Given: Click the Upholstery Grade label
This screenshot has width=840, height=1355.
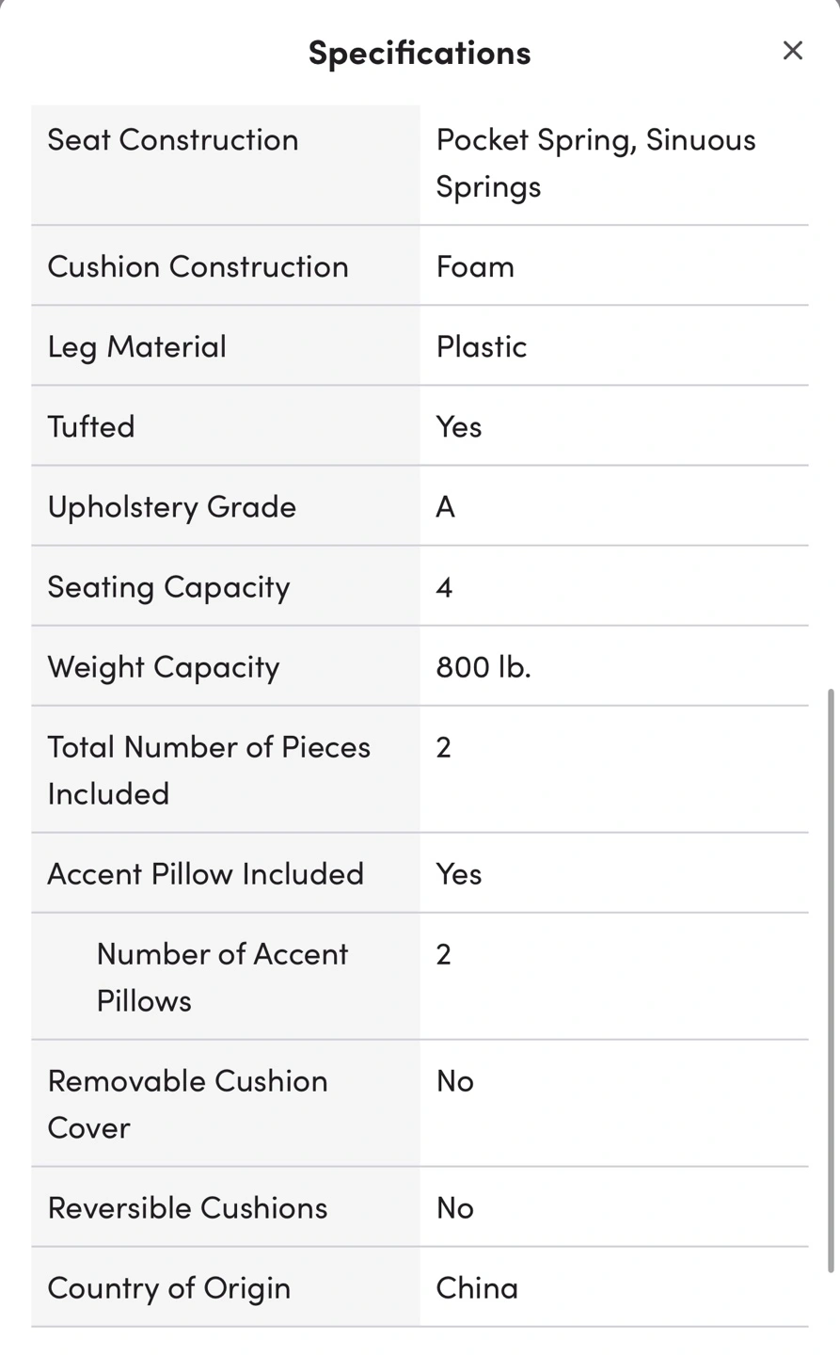Looking at the screenshot, I should 171,506.
